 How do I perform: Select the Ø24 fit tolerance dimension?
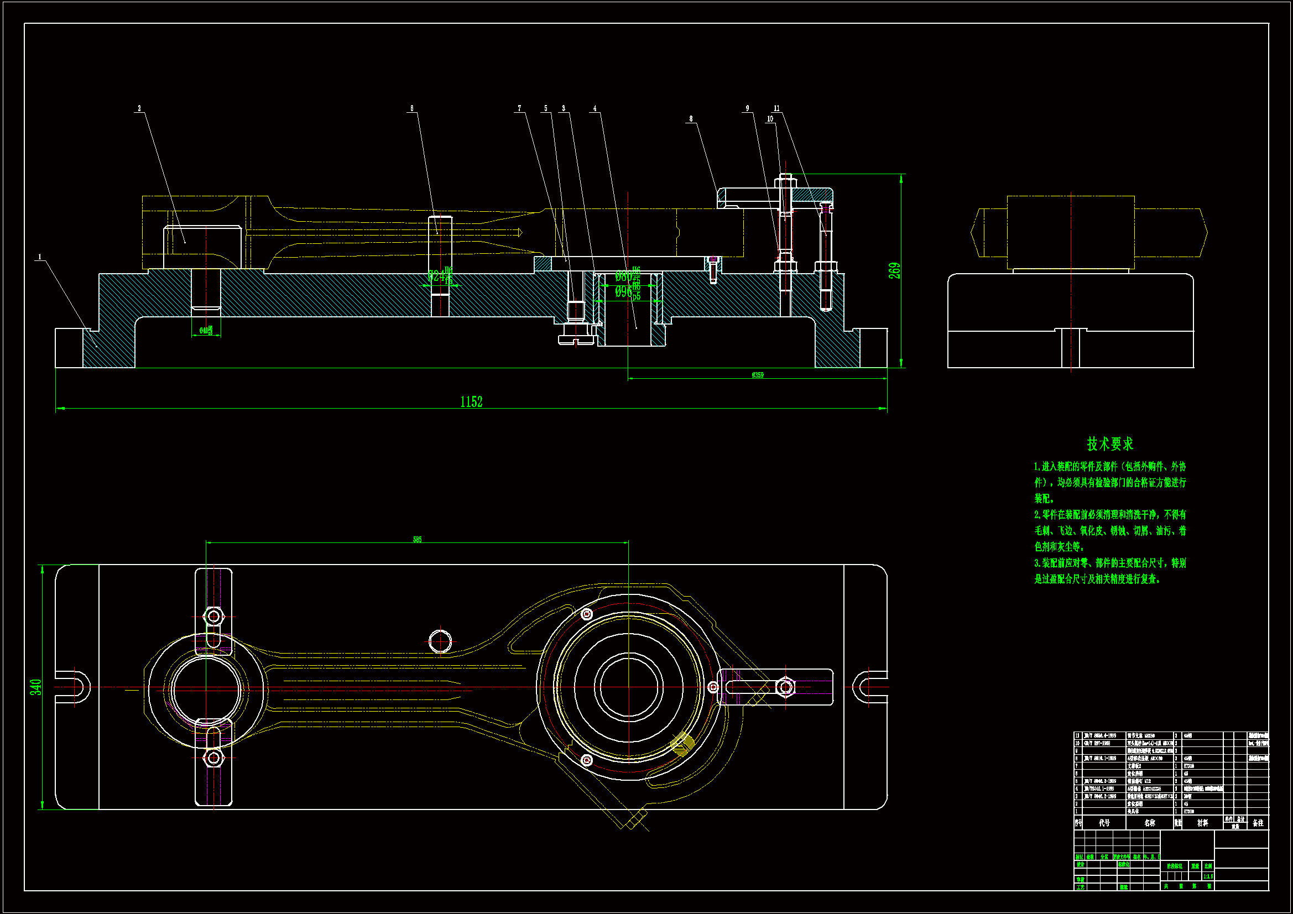click(440, 276)
